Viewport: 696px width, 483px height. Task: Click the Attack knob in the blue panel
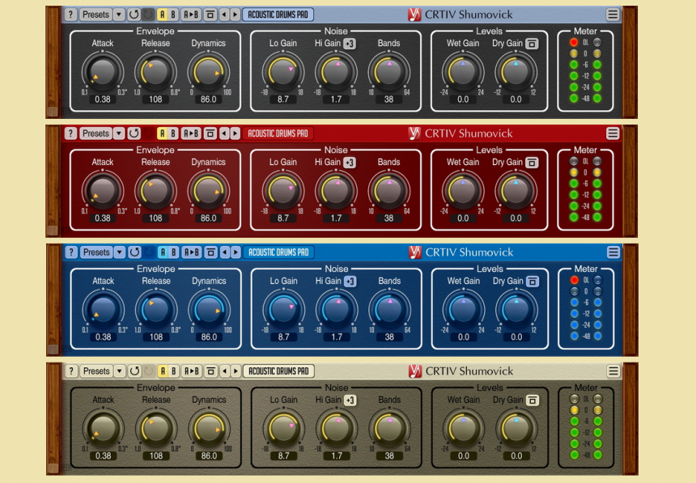[x=103, y=309]
